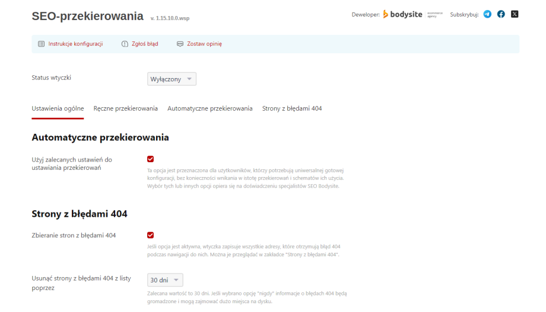546x312 pixels.
Task: Click the Deweloper: label text
Action: click(366, 15)
